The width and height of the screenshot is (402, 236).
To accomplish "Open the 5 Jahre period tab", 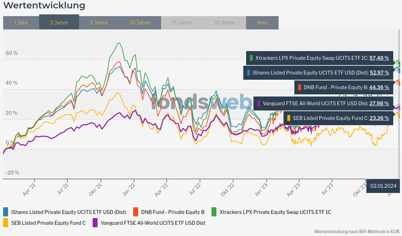I will (x=99, y=23).
